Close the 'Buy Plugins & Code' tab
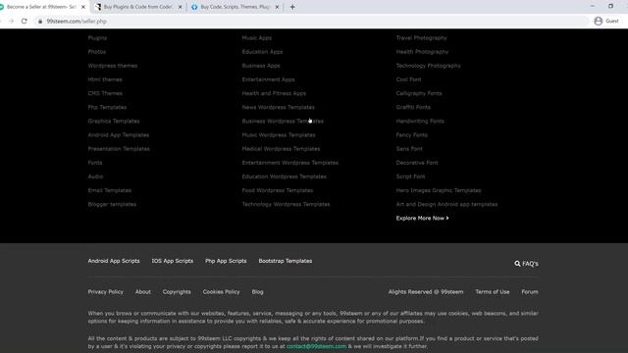Image resolution: width=628 pixels, height=353 pixels. [x=181, y=7]
